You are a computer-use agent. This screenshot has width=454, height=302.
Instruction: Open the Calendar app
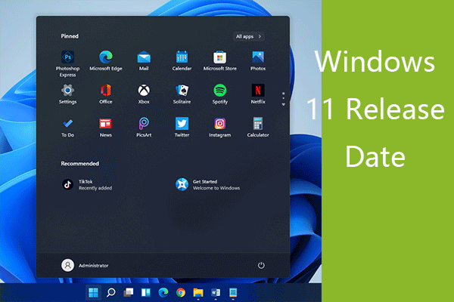click(182, 60)
